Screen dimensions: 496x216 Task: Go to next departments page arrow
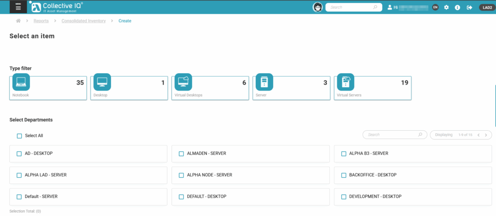486,135
